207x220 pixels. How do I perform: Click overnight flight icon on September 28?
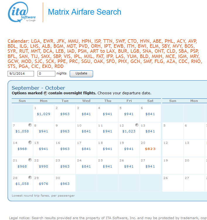click(30, 178)
